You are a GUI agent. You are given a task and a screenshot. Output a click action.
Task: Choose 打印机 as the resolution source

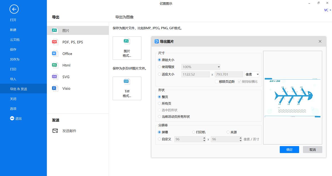[193, 132]
